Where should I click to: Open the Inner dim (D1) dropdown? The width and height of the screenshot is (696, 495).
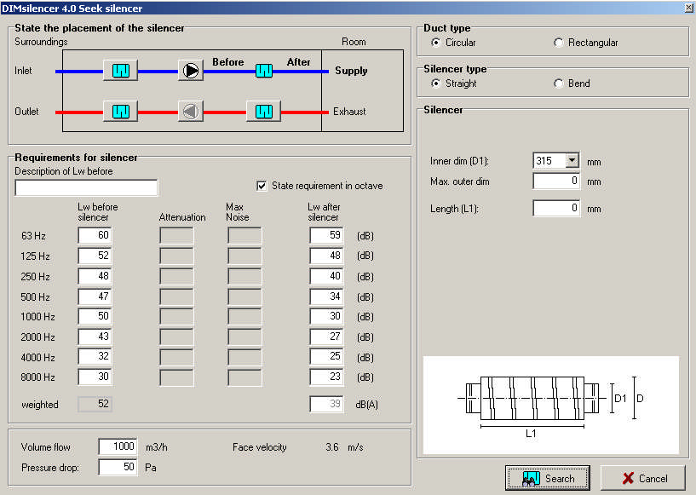pyautogui.click(x=572, y=160)
